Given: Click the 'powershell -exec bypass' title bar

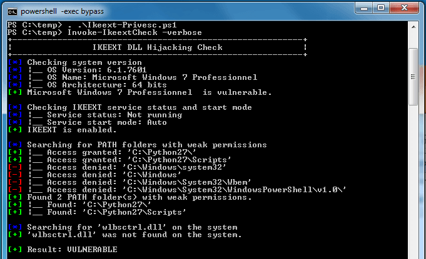Looking at the screenshot, I should pos(188,10).
